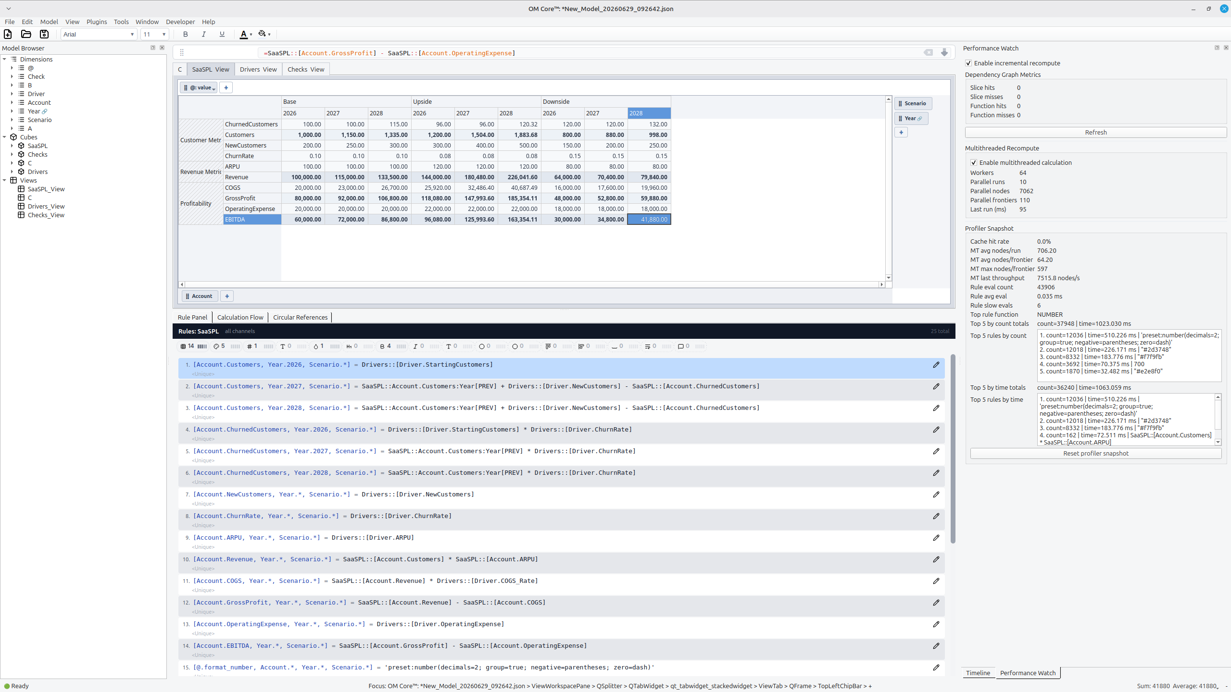The height and width of the screenshot is (692, 1231).
Task: Toggle bold formatting
Action: pos(185,34)
